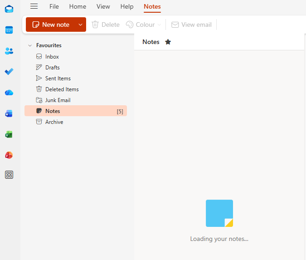Open the To Do checkmark icon
Screen dimensions: 306x260
click(9, 72)
